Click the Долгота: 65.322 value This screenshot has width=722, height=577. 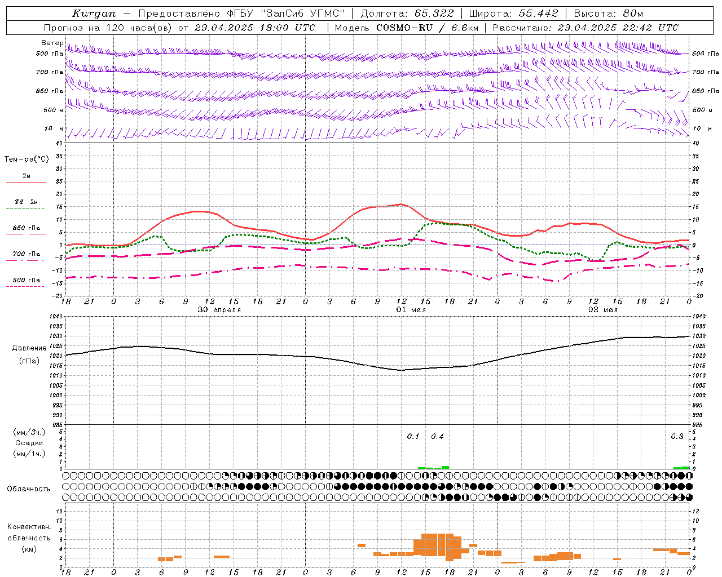tap(407, 14)
